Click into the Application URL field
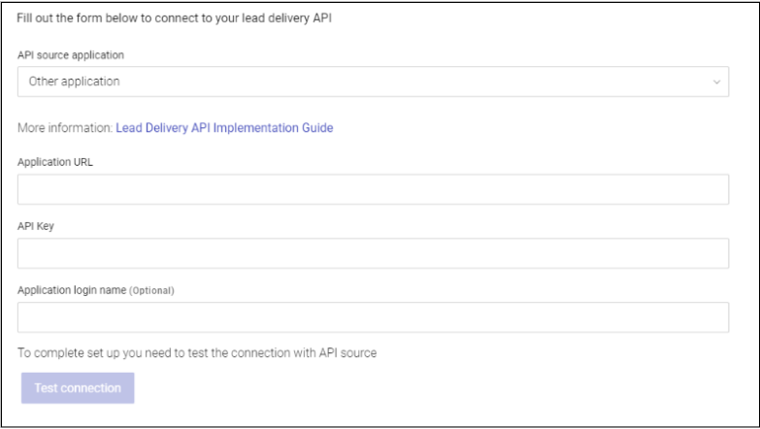760x429 pixels. [x=373, y=189]
